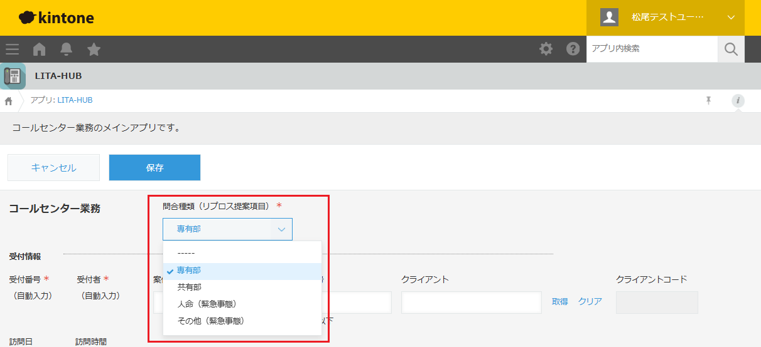Open the favorites star icon
761x347 pixels.
click(94, 49)
